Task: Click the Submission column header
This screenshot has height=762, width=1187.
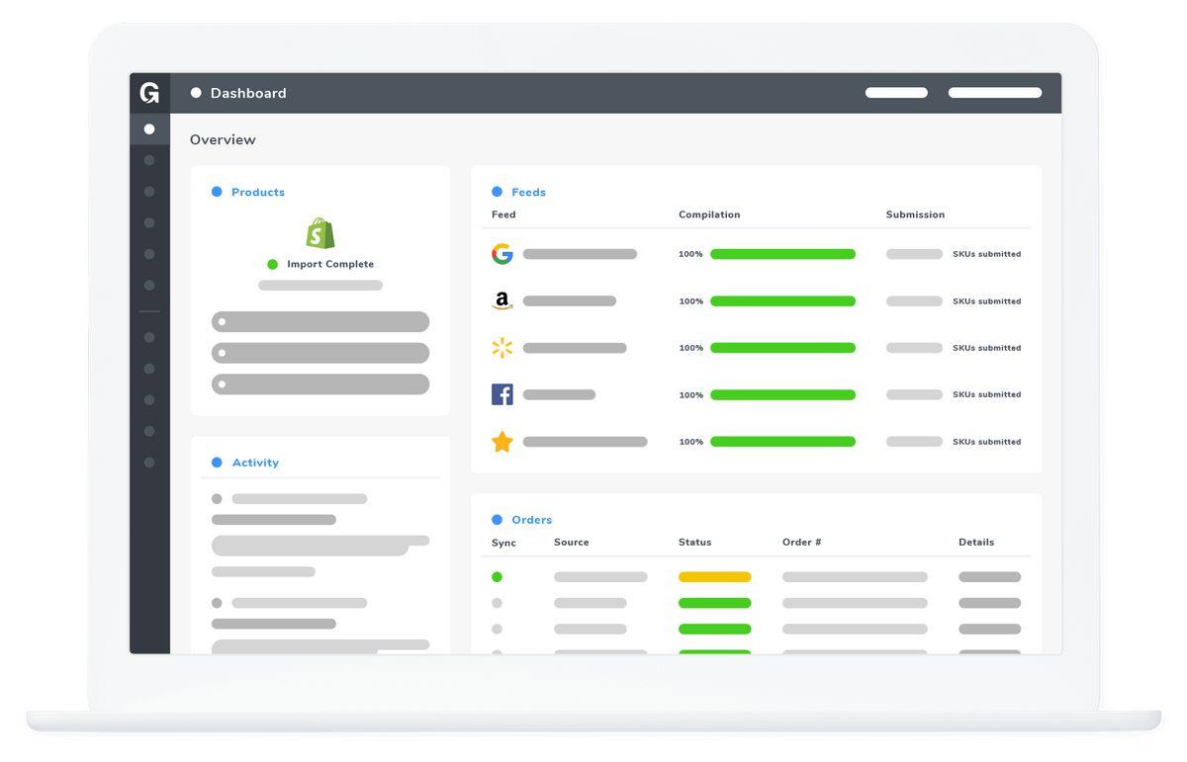Action: (x=915, y=214)
